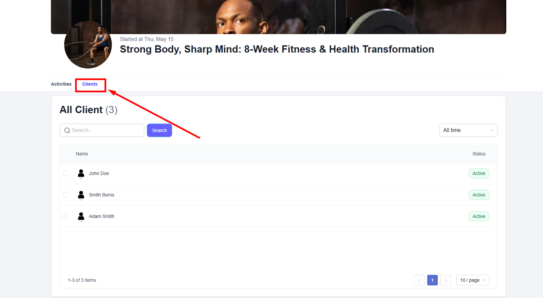This screenshot has width=543, height=298.
Task: Select the radio button for Adam Smith
Action: [65, 216]
